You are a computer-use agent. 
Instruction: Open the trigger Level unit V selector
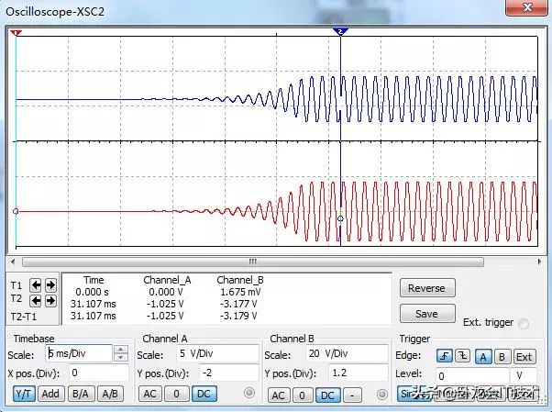[524, 375]
